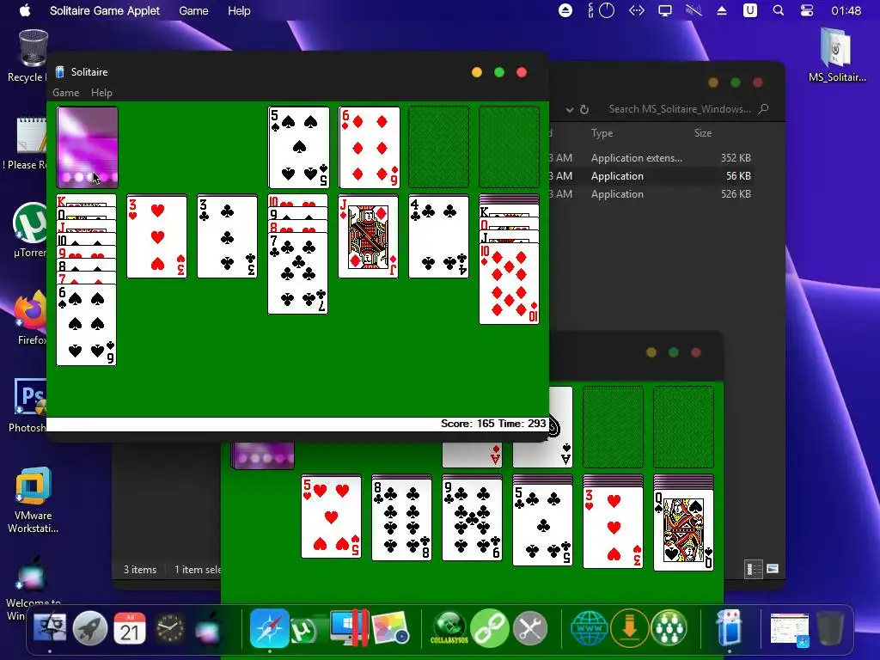Image resolution: width=880 pixels, height=660 pixels.
Task: Click the CPU monitor icon in the menu bar
Action: [601, 10]
